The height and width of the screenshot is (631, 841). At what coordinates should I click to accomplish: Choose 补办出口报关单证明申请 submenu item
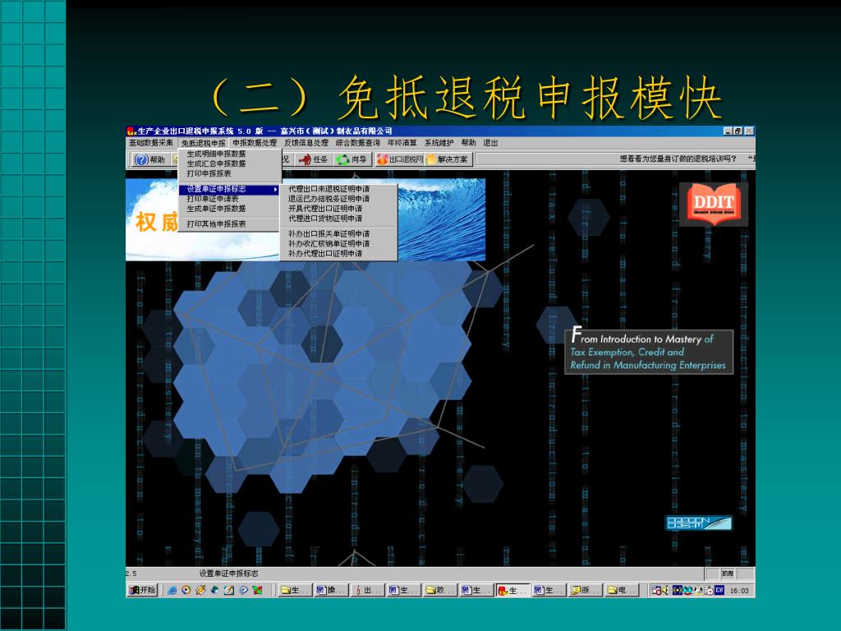coord(338,233)
